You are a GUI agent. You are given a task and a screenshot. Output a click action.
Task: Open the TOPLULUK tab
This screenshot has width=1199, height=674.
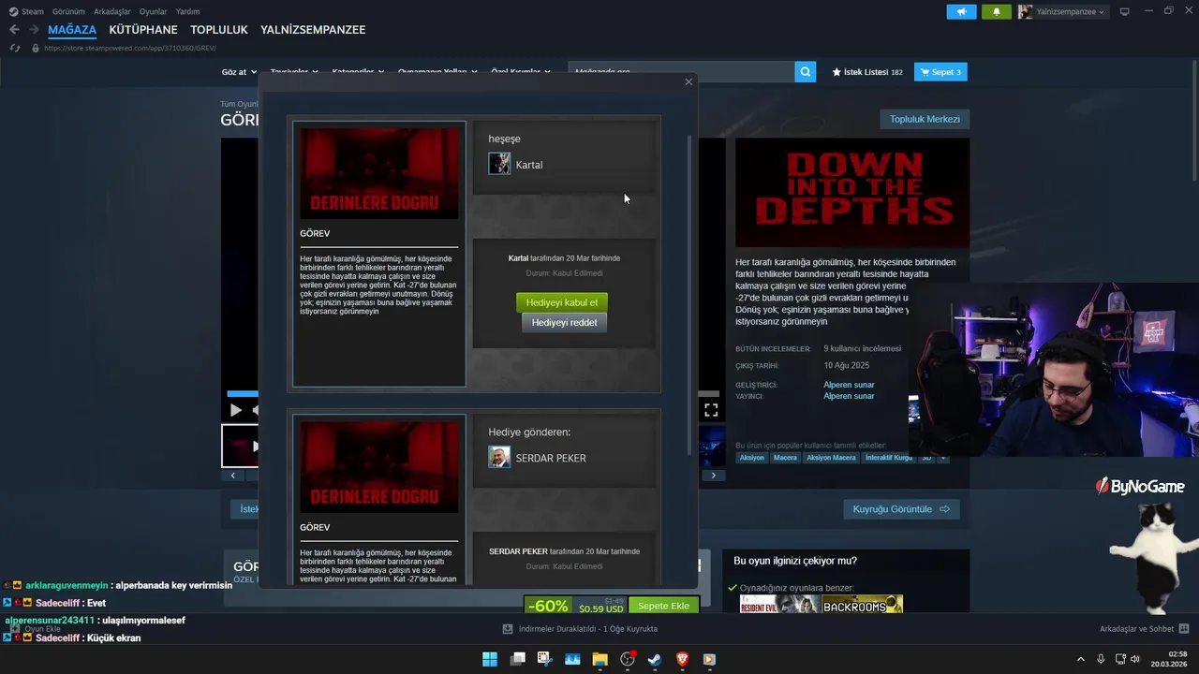coord(219,30)
